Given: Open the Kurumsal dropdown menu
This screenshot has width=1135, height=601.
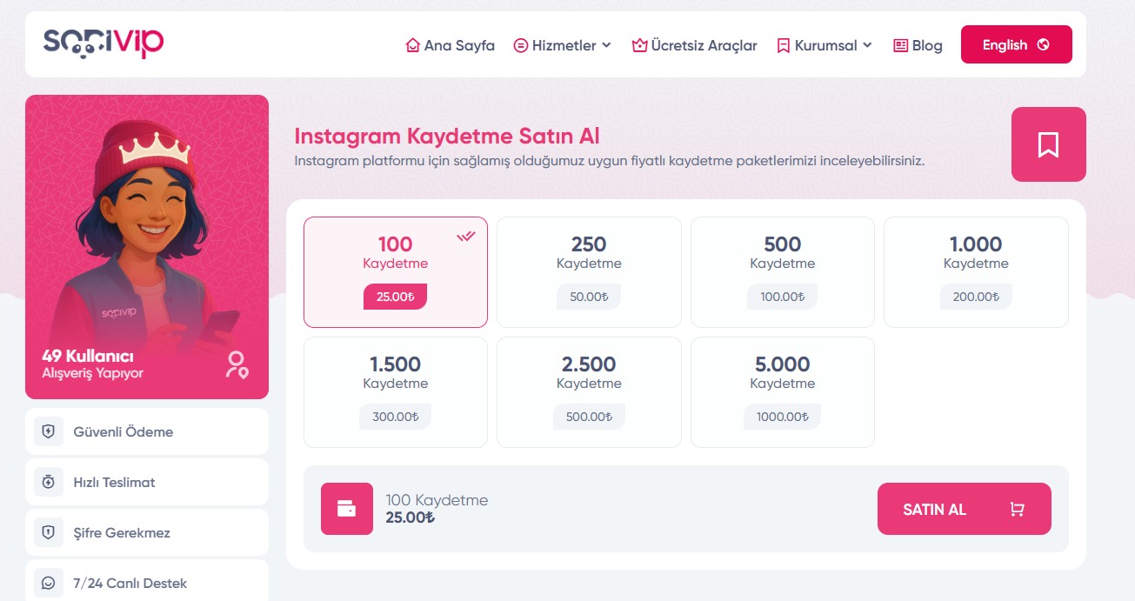Looking at the screenshot, I should [x=825, y=45].
